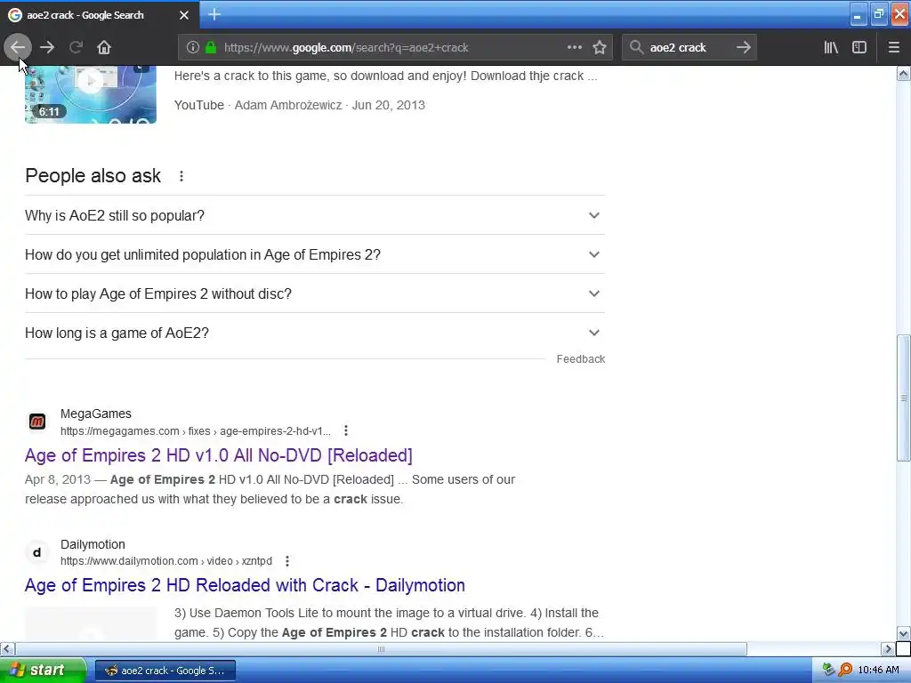Toggle the sidebar icon in toolbar
911x683 pixels.
[x=859, y=48]
